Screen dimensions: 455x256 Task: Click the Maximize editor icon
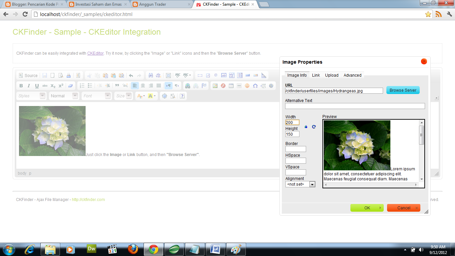(164, 96)
